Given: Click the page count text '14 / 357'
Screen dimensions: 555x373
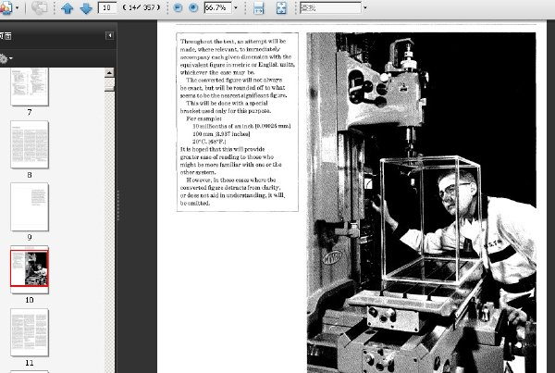Looking at the screenshot, I should [142, 7].
